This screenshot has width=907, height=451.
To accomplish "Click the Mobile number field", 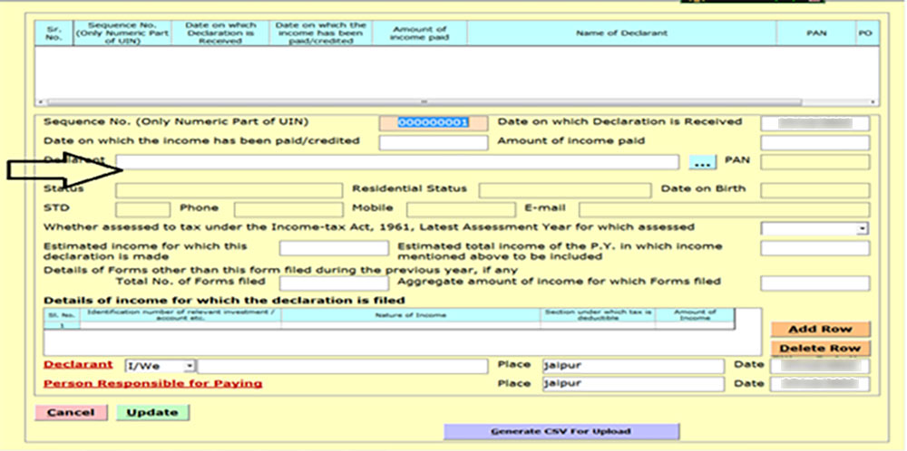I will click(x=437, y=210).
